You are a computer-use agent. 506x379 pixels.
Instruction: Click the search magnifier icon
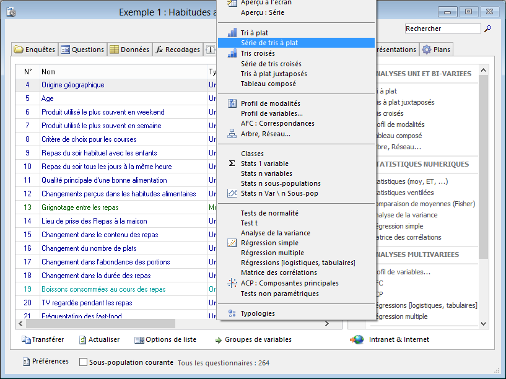(487, 28)
